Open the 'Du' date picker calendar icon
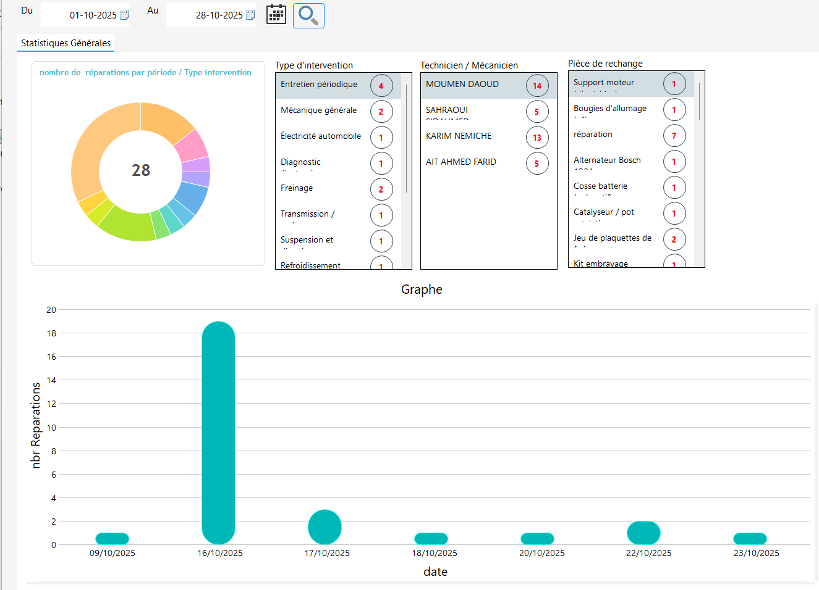 (124, 15)
